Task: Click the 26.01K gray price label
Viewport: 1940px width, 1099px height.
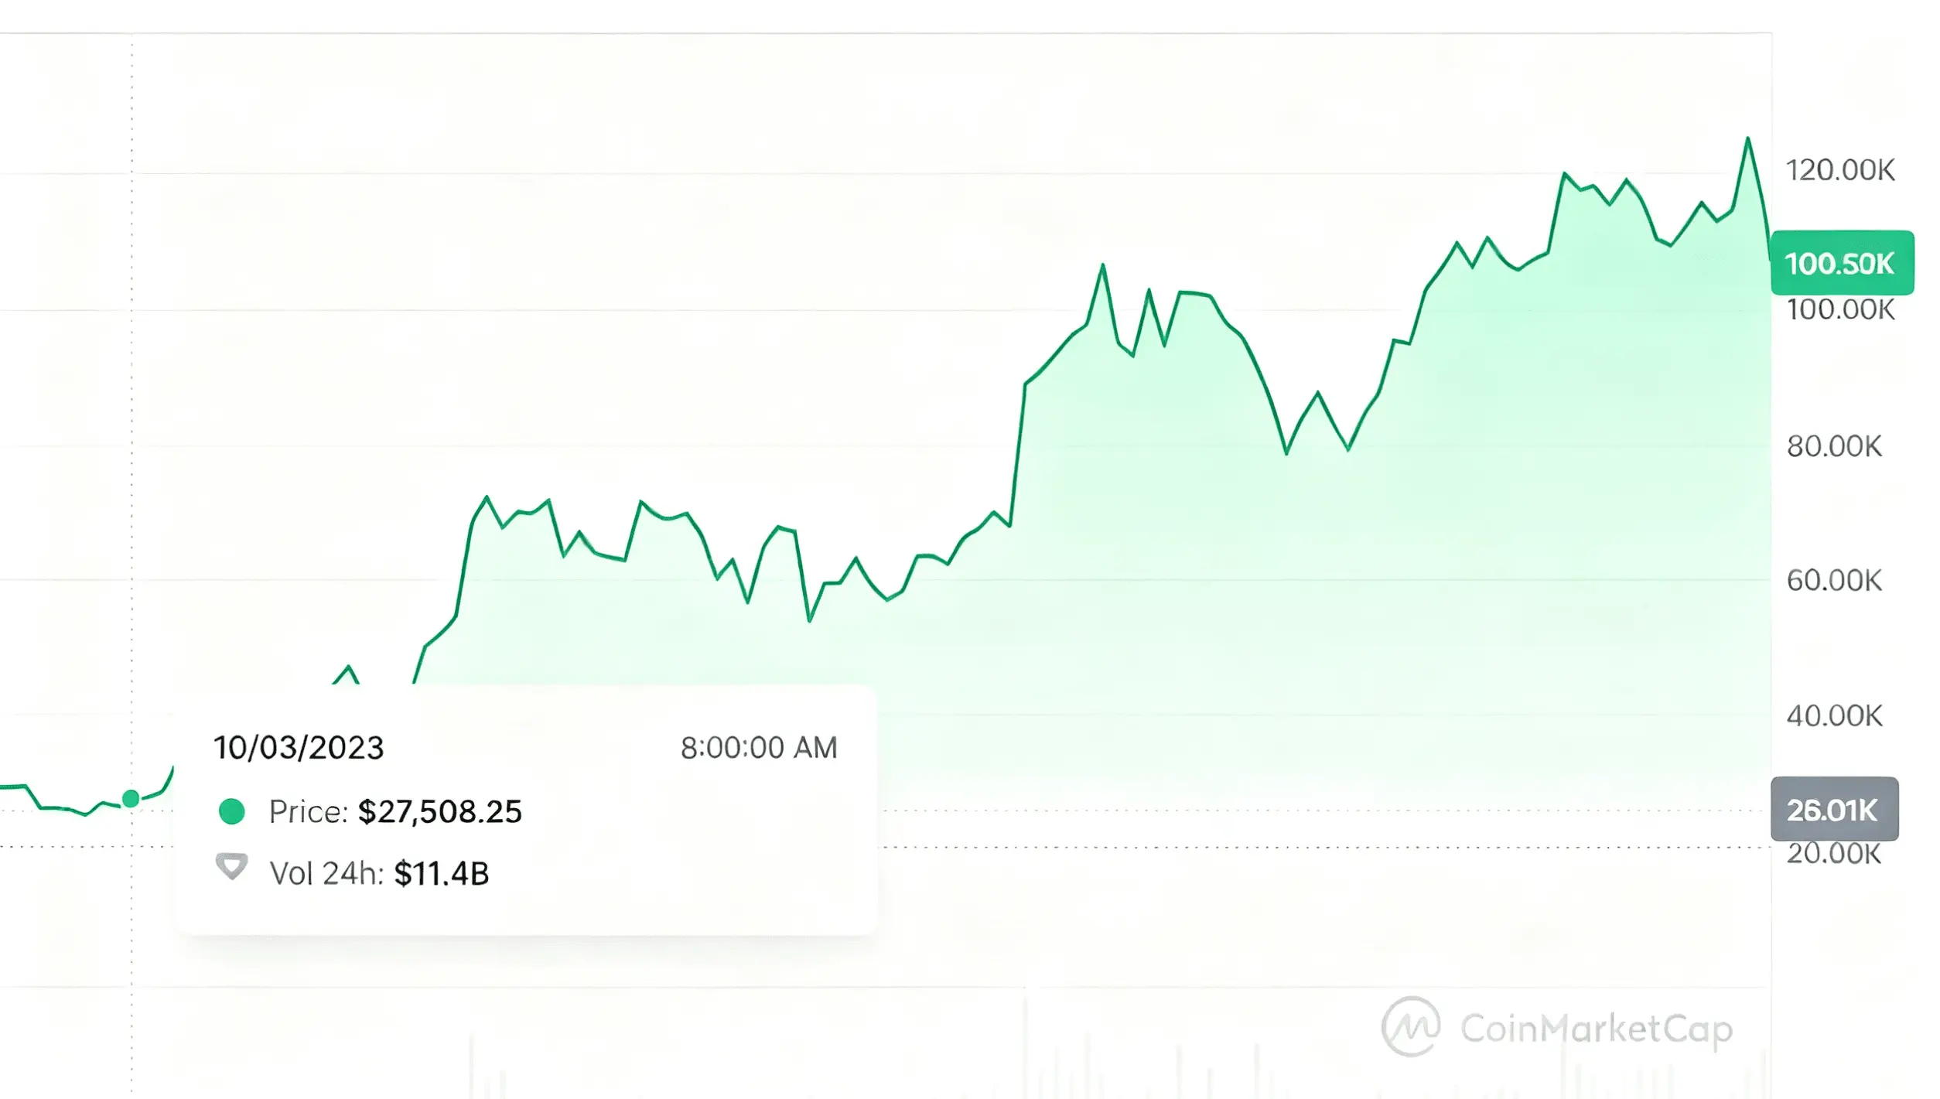Action: 1834,809
